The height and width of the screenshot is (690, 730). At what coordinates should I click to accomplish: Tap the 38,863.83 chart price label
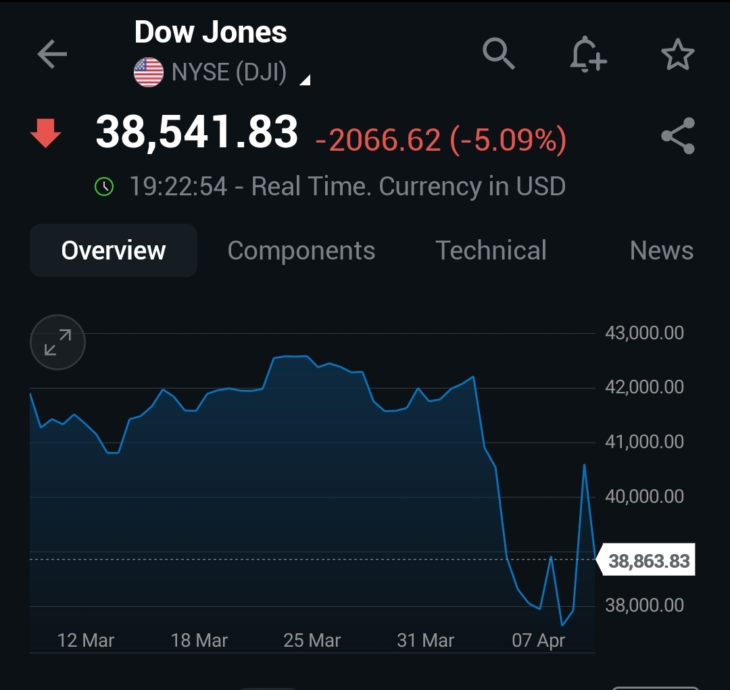pos(649,561)
